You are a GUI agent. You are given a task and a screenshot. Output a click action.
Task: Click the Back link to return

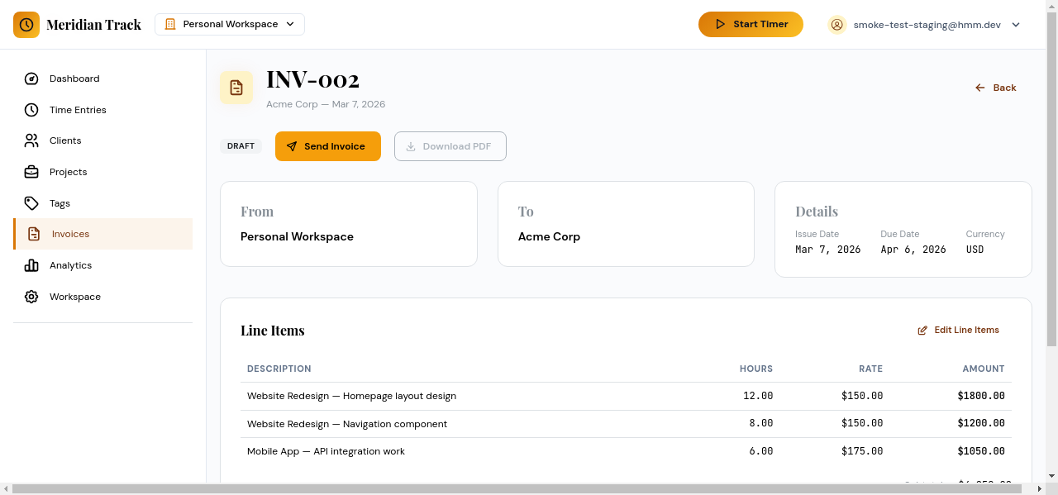[x=996, y=88]
